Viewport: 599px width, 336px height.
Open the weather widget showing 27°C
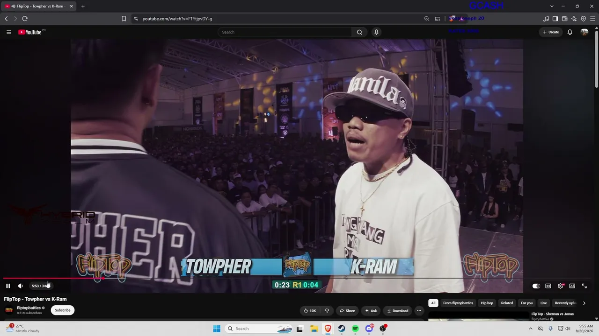(x=22, y=329)
